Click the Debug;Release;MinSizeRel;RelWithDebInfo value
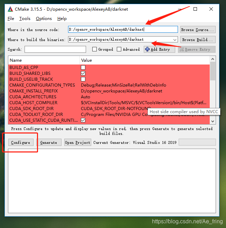 click(123, 85)
